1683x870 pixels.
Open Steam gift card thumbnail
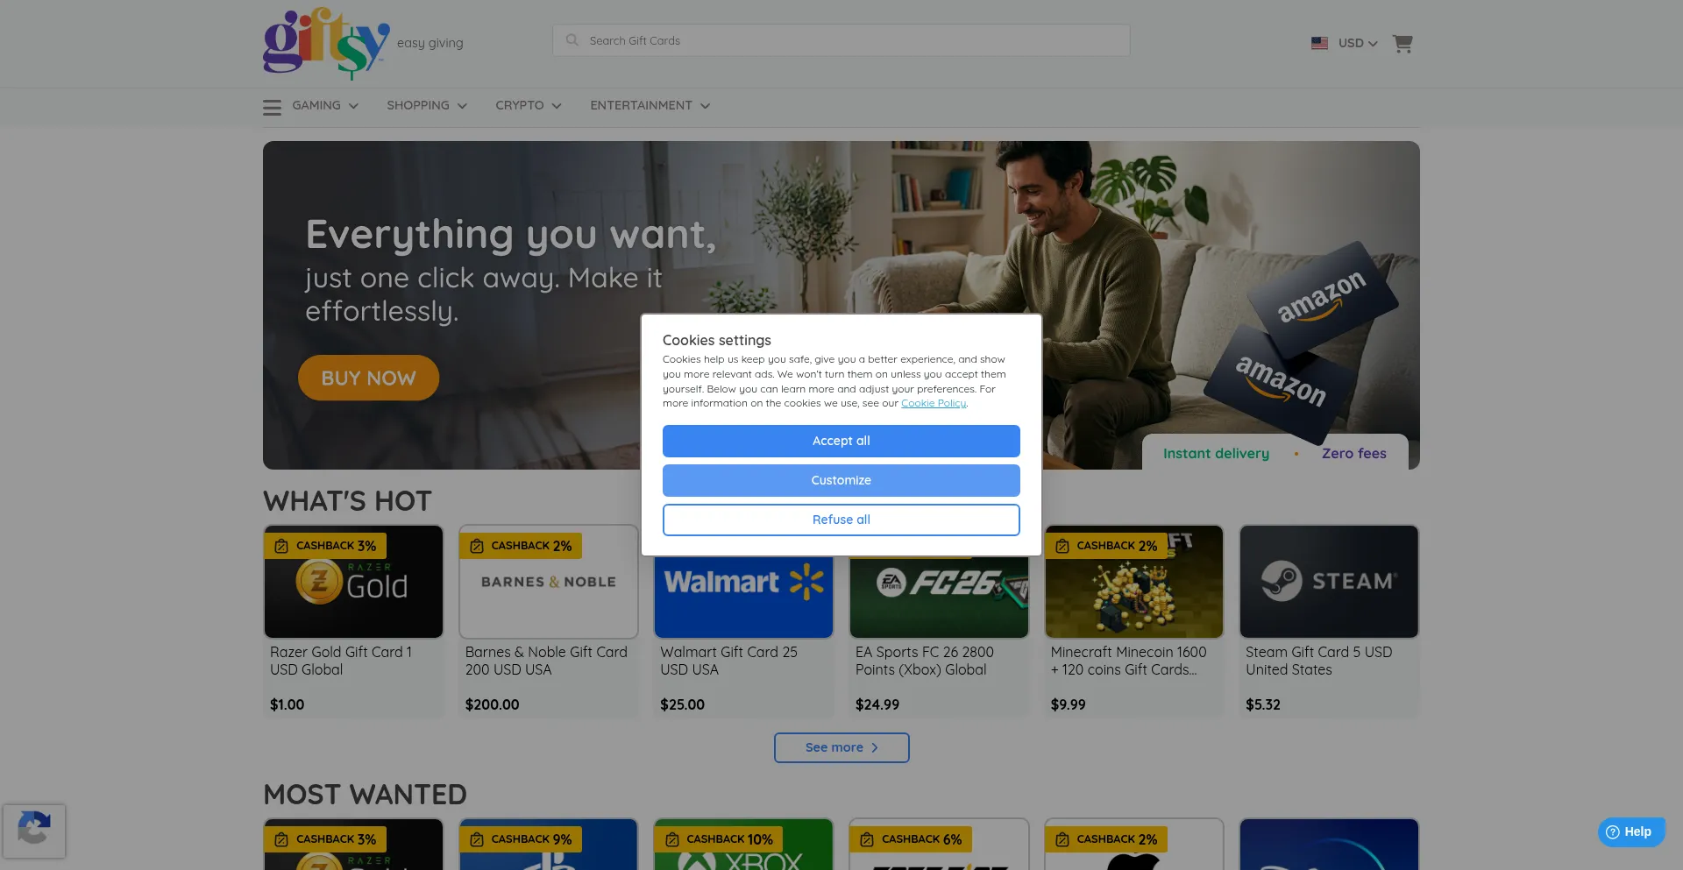coord(1329,582)
